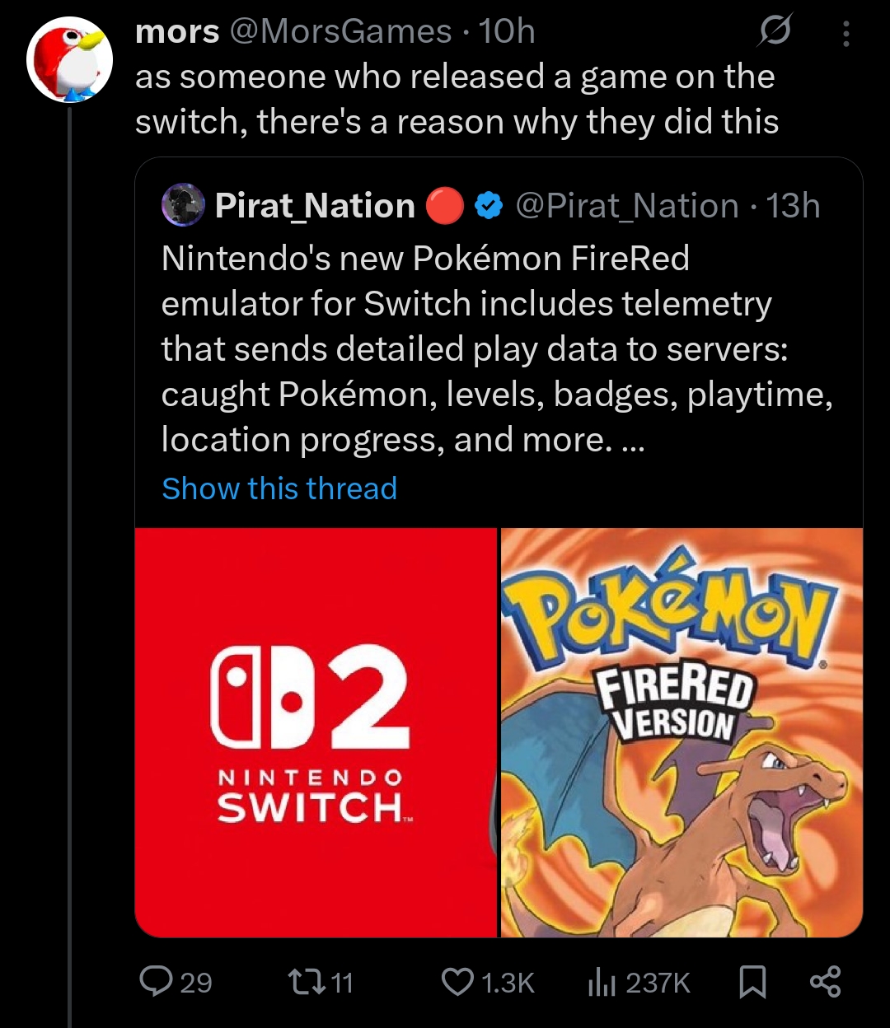Open the share post icon

pyautogui.click(x=825, y=982)
